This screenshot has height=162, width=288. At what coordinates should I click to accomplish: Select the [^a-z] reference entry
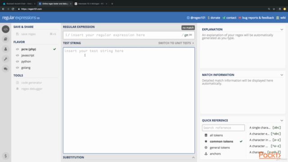click(x=265, y=146)
